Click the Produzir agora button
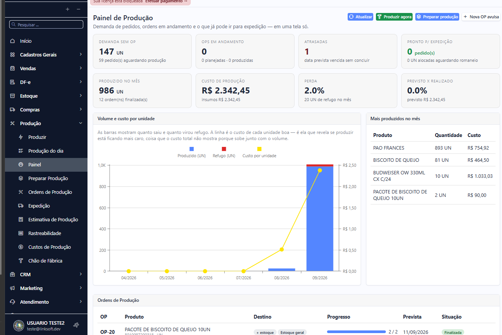 [394, 17]
